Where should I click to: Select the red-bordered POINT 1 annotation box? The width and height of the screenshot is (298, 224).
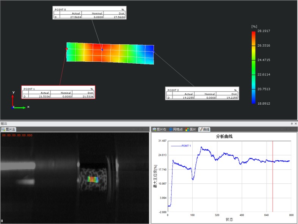tap(58, 93)
